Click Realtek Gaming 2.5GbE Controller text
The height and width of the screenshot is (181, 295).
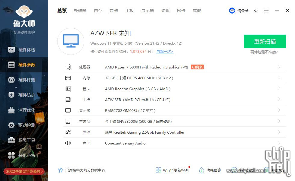[145, 132]
